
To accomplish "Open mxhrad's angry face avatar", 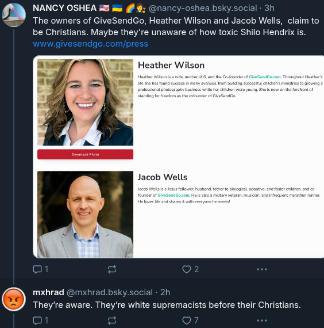I will point(14,299).
